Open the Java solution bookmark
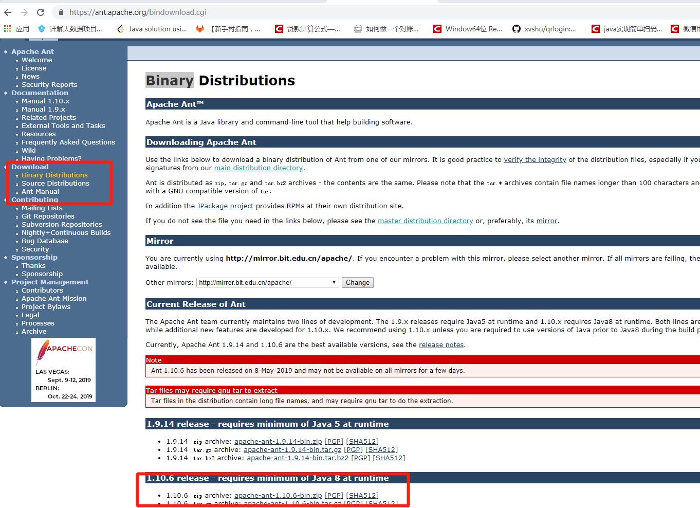Image resolution: width=700 pixels, height=508 pixels. (152, 29)
